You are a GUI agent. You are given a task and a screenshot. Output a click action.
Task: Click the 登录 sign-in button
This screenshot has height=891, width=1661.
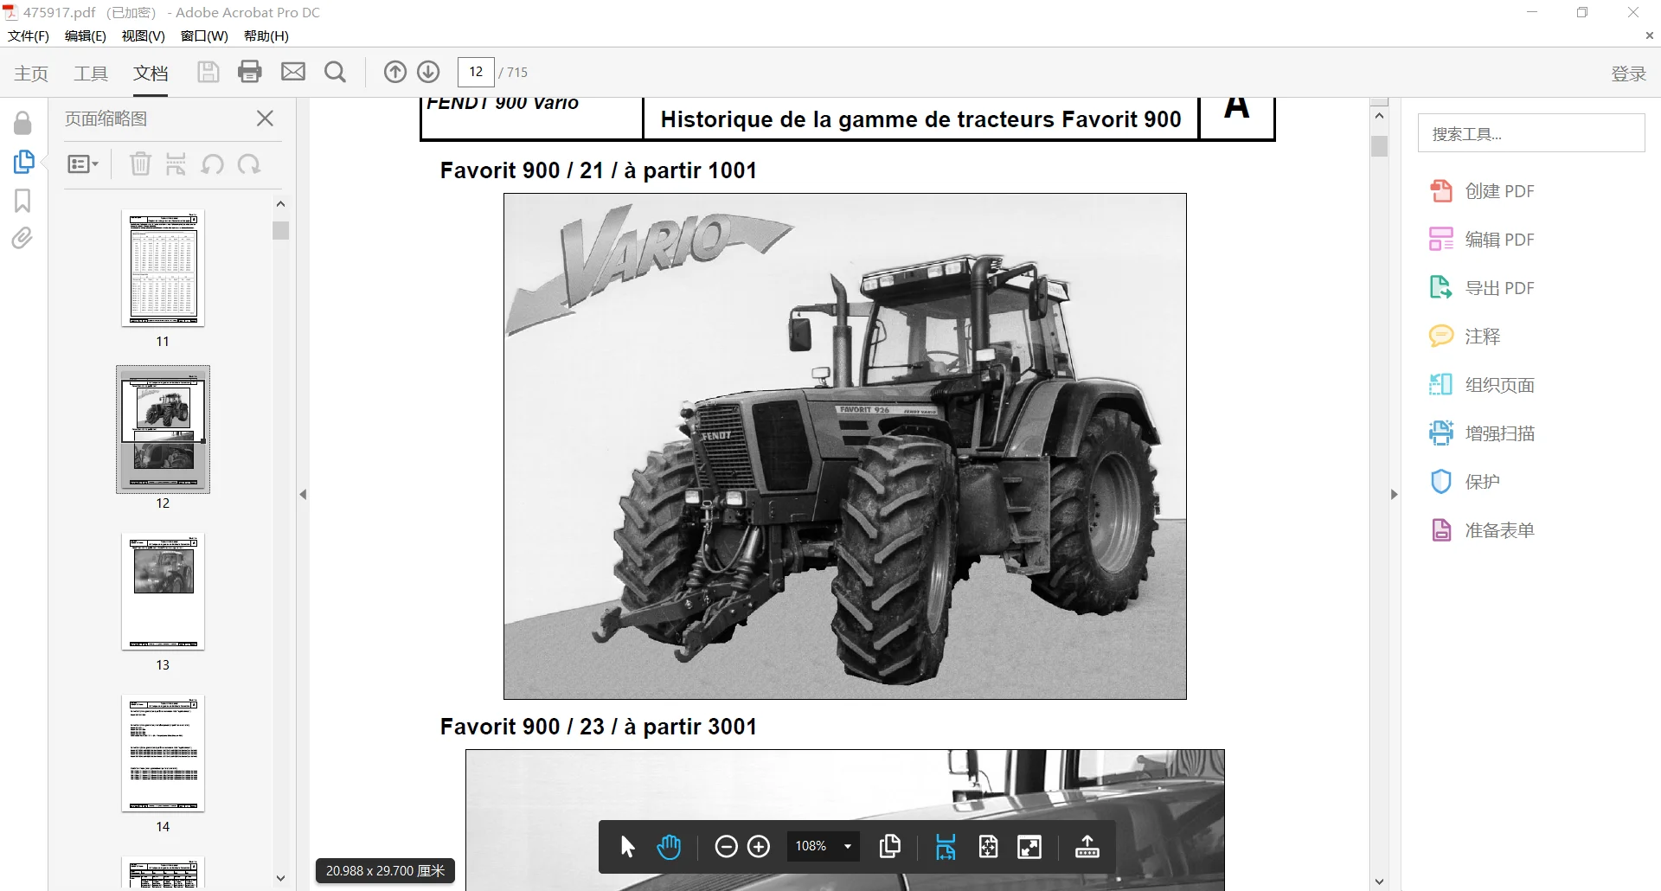pos(1628,74)
